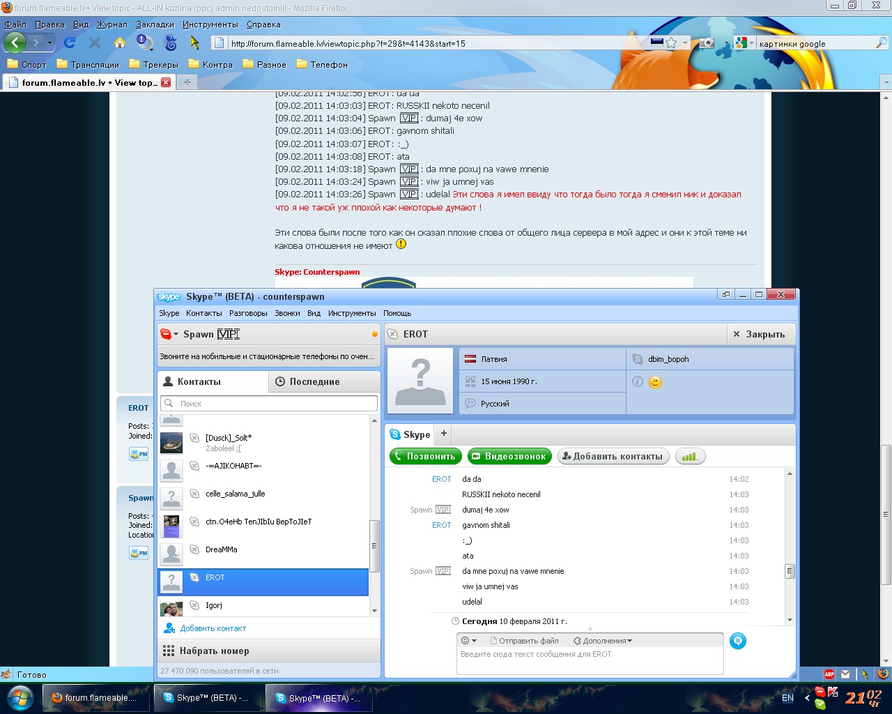Open the Файл menu in Firefox
Screen dimensions: 892x714
click(15, 24)
